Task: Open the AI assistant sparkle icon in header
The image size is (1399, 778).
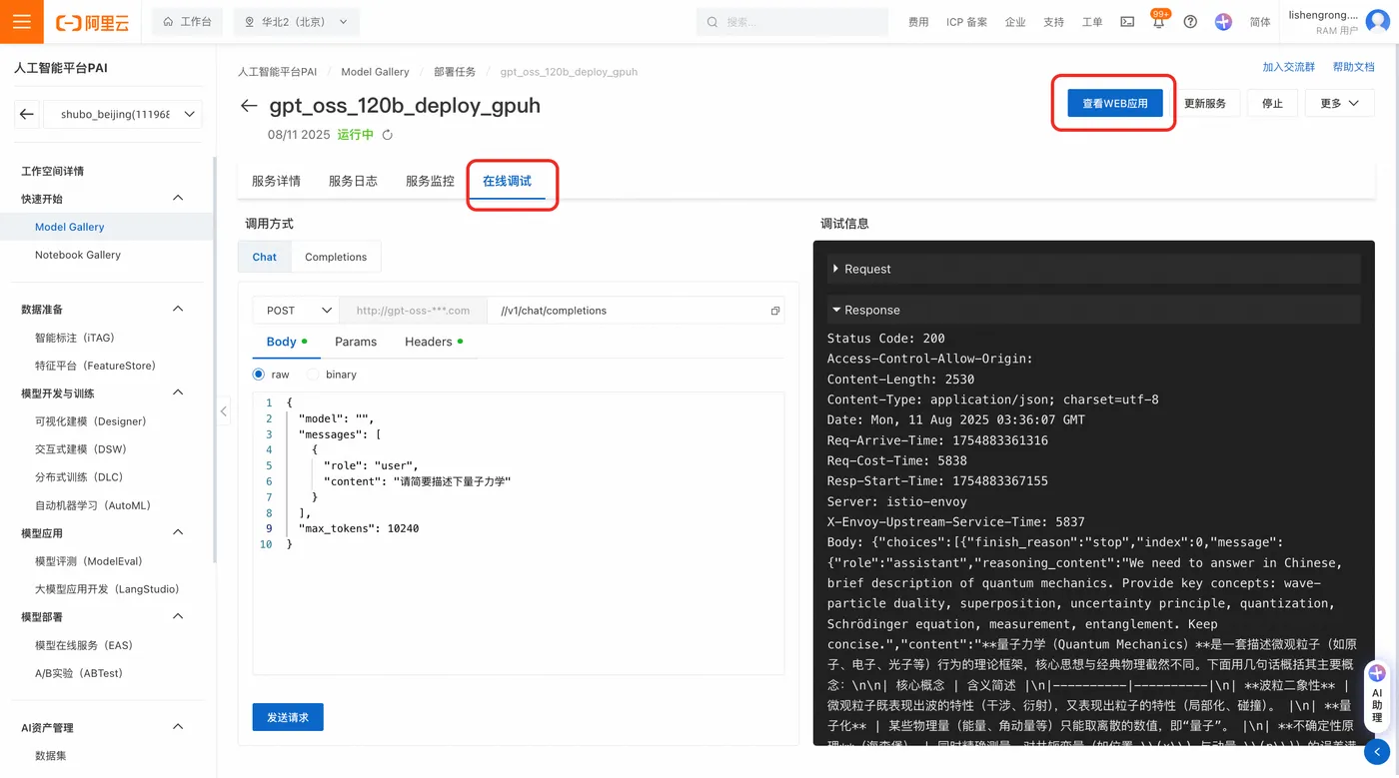Action: (1223, 22)
